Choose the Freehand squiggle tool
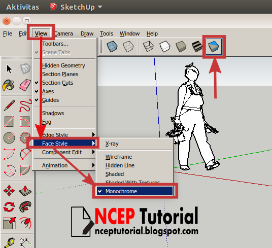The image size is (272, 248). (25, 105)
